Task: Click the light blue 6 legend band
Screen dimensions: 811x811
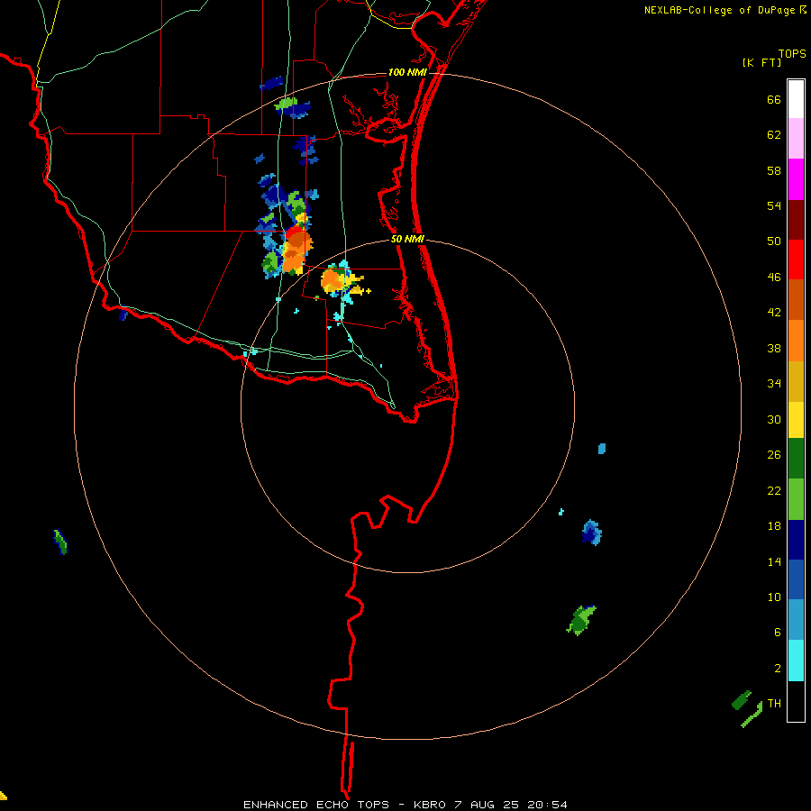Action: click(796, 620)
